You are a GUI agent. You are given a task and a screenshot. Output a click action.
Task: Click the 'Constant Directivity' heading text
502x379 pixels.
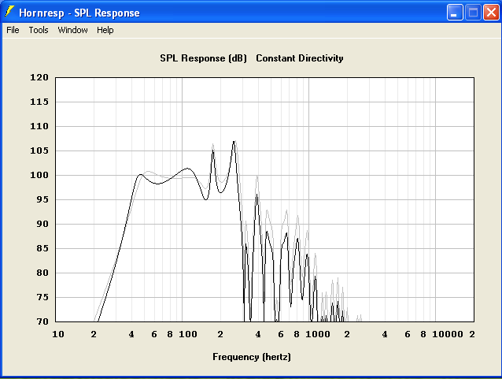300,58
